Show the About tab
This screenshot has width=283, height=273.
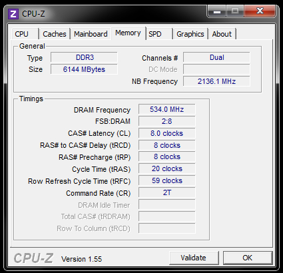222,34
